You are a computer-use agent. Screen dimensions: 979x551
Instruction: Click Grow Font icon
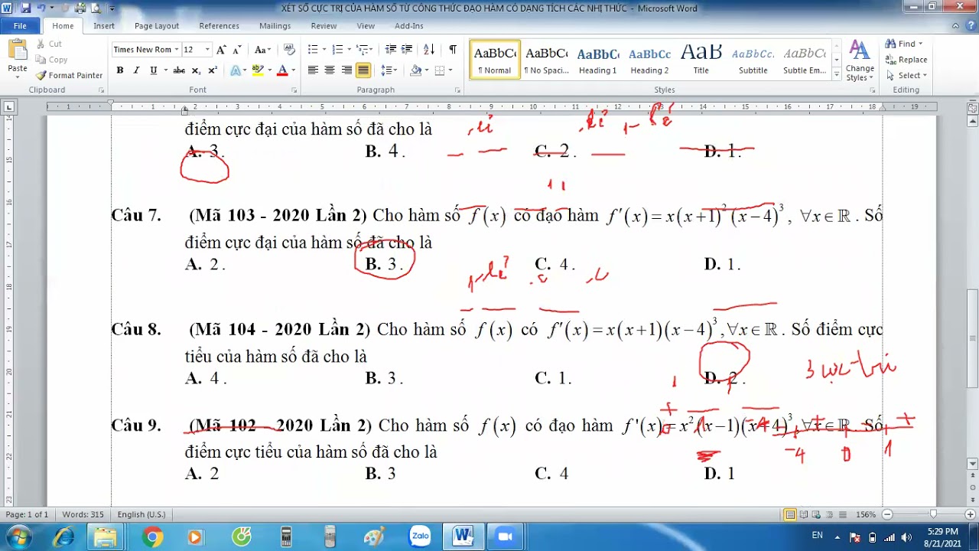point(221,50)
